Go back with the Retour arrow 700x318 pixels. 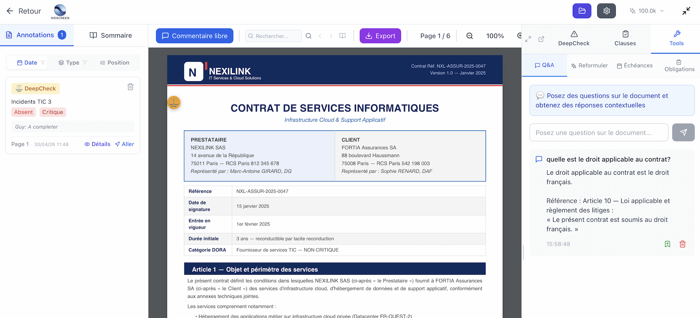coord(24,11)
